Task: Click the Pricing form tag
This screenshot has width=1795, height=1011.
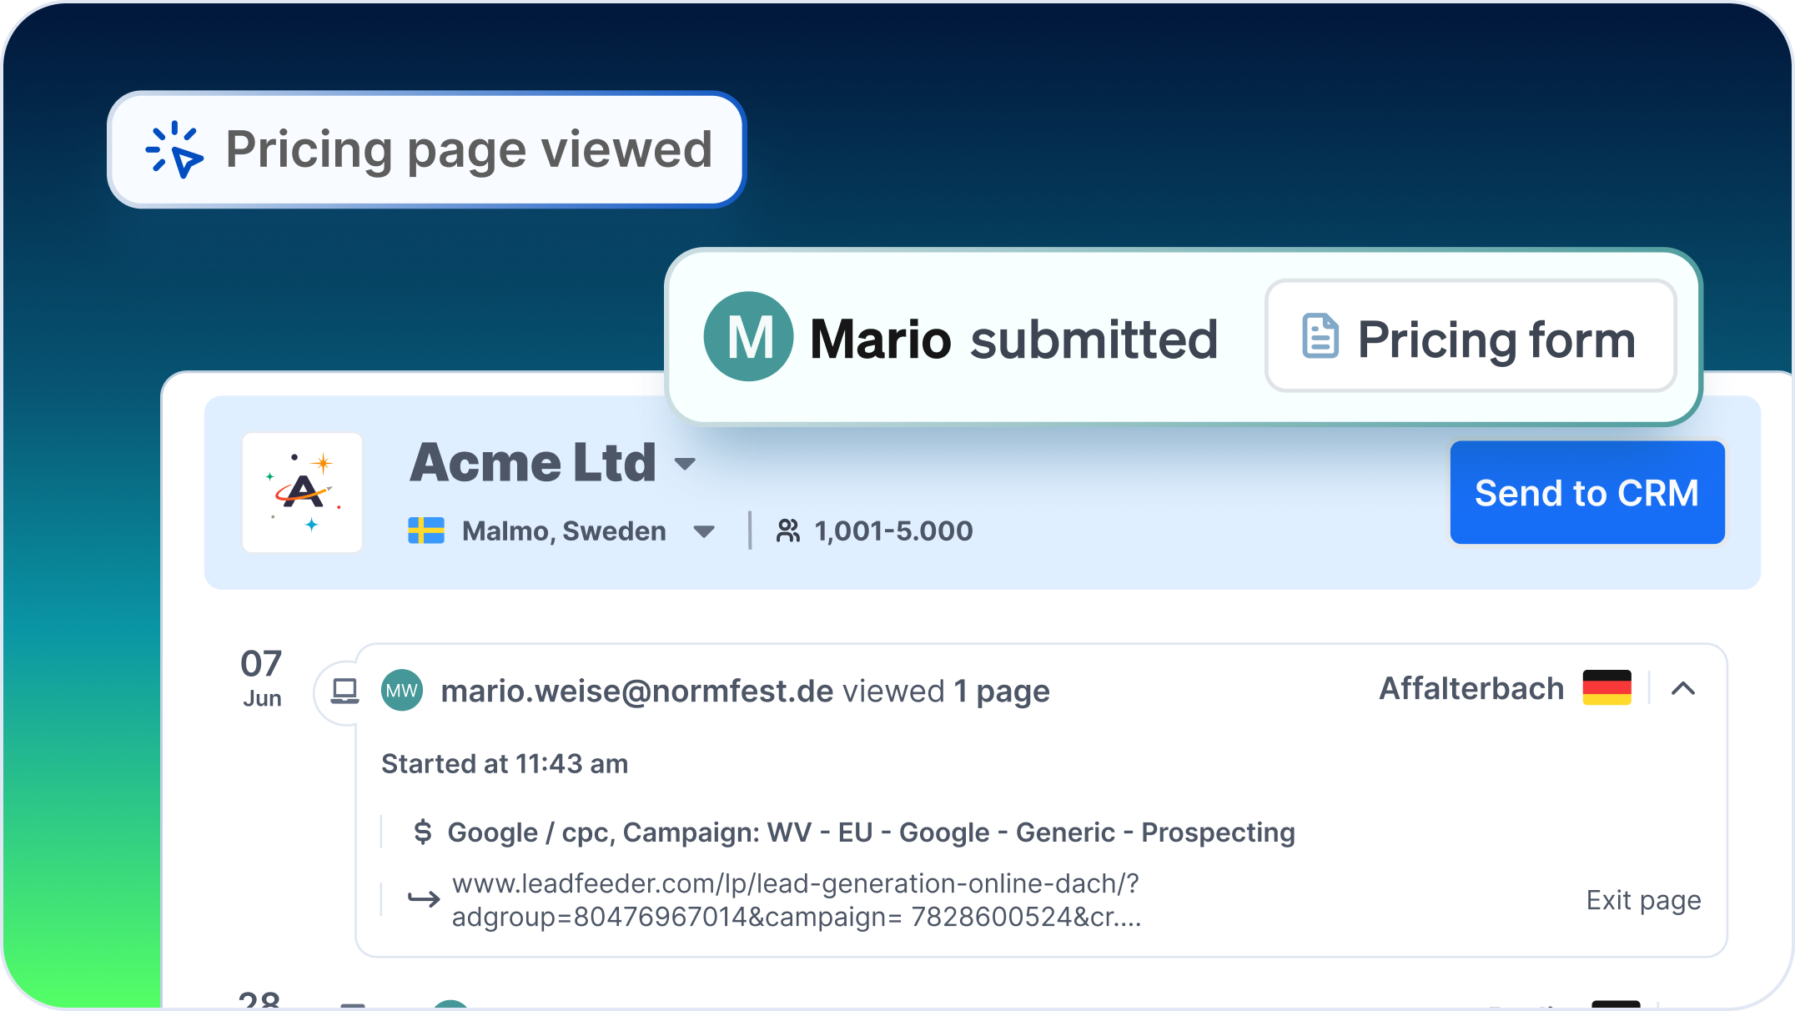Action: (1470, 337)
